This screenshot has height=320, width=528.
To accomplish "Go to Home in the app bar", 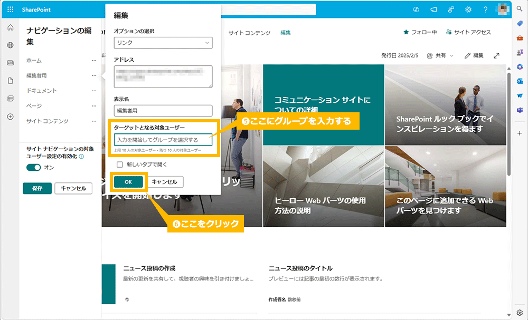I will pos(11,27).
